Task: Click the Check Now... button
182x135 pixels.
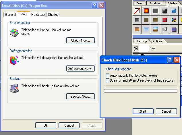Action: 80,41
